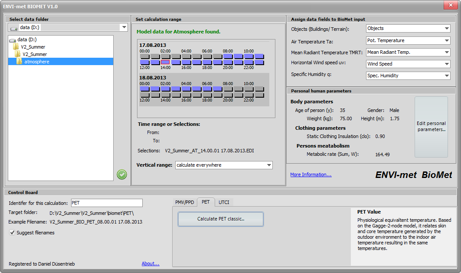461x273 pixels.
Task: Select the 12:00 time slot on 17.08.2013
Action: pyautogui.click(x=144, y=62)
